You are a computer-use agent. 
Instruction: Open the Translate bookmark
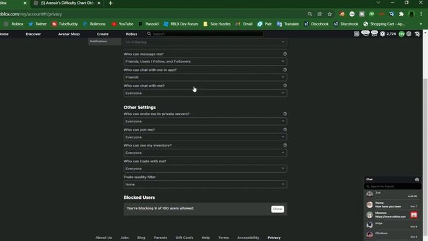tap(288, 24)
